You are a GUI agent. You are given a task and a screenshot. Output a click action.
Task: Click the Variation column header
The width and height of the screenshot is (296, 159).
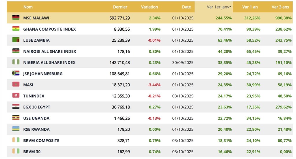(x=149, y=7)
